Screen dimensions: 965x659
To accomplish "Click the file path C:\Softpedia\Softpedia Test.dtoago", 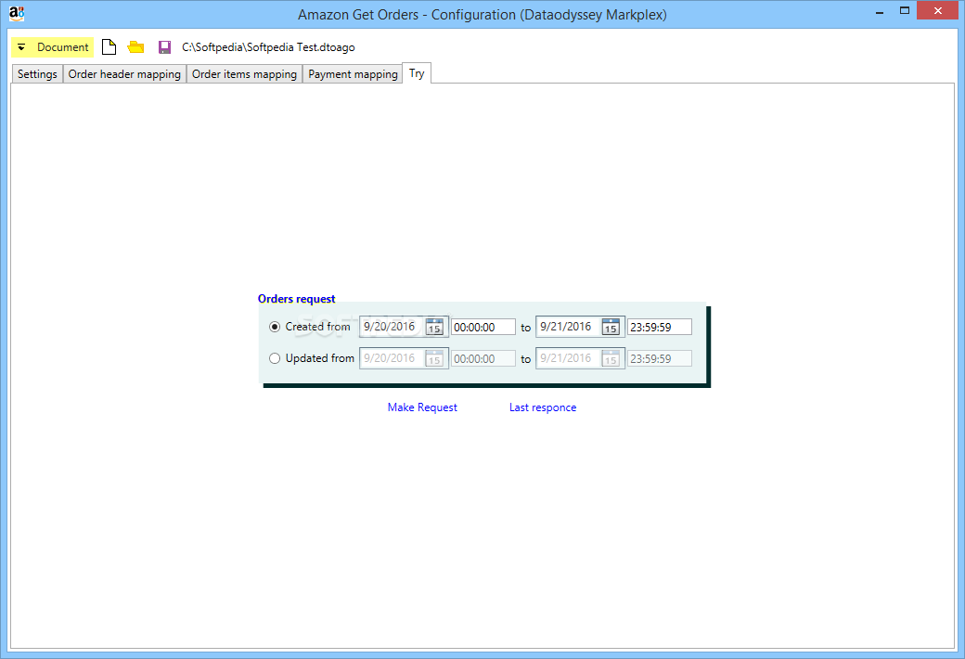I will coord(268,47).
